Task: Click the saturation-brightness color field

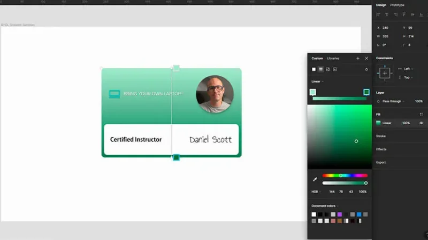Action: (340, 137)
